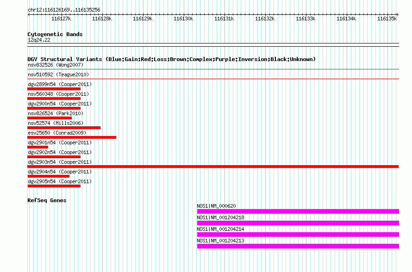Click the red loss bar under nsv832526

pyautogui.click(x=213, y=69)
